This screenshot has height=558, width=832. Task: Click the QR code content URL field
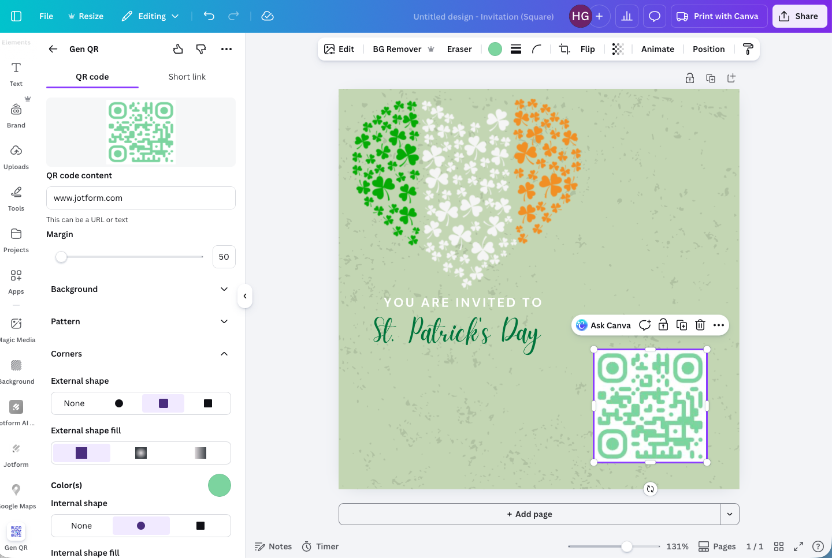pos(140,198)
